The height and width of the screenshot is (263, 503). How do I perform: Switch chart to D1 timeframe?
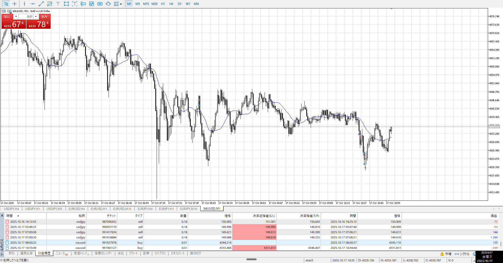[179, 4]
